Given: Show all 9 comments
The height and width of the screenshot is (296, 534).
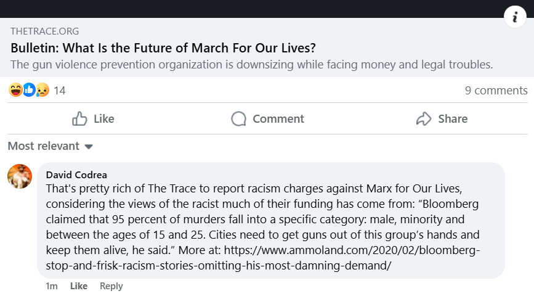Looking at the screenshot, I should 496,91.
